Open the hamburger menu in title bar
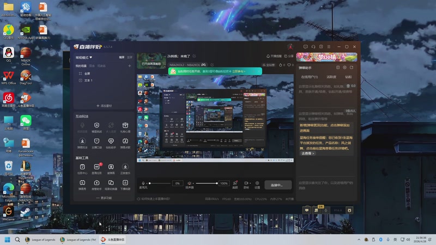Image resolution: width=436 pixels, height=245 pixels. coord(329,47)
